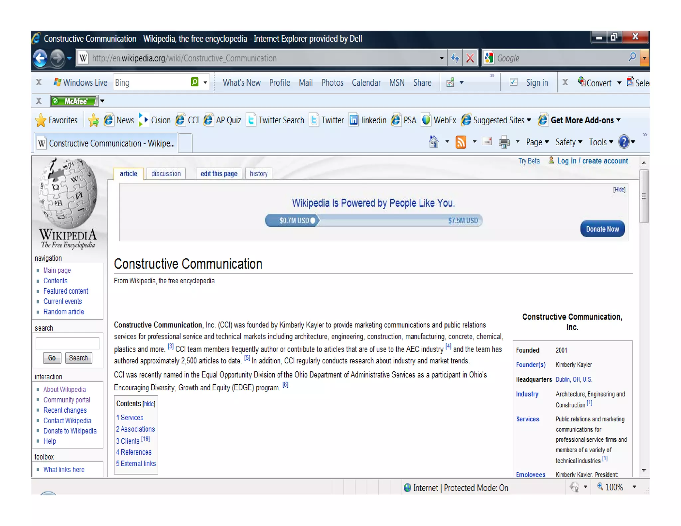Hide the Wikipedia donation banner
This screenshot has height=526, width=681.
(619, 190)
